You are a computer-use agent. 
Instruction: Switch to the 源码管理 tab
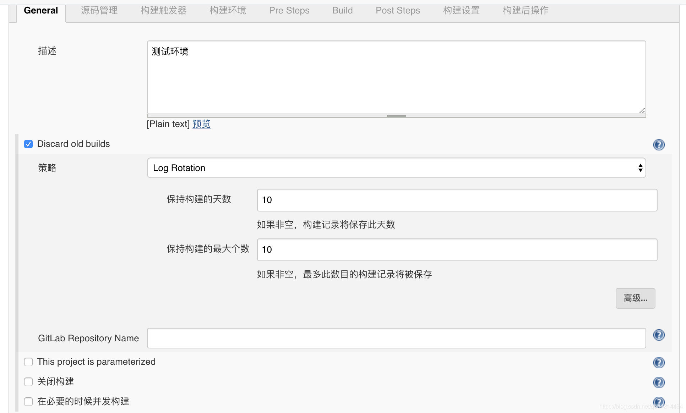click(x=100, y=11)
